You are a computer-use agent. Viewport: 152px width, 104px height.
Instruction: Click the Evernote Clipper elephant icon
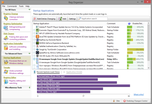pyautogui.click(x=37, y=30)
